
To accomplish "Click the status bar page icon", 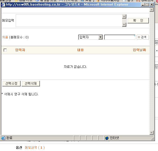I will [x=3, y=138].
